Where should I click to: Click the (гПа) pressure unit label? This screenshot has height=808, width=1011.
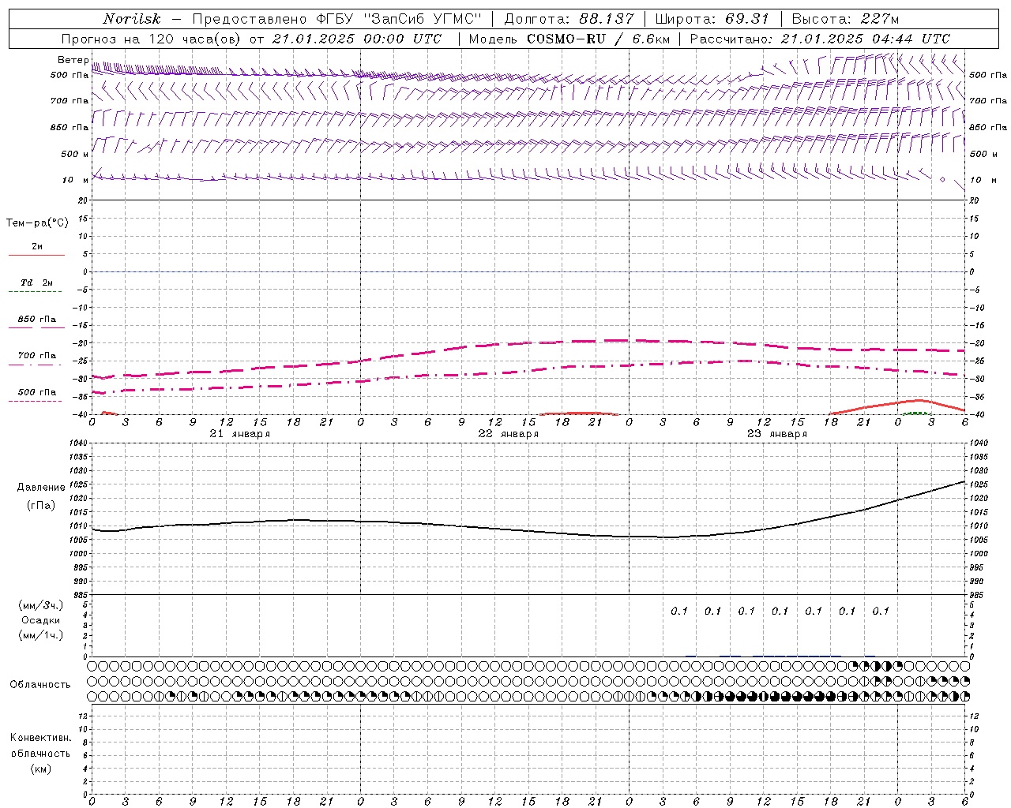click(x=41, y=505)
